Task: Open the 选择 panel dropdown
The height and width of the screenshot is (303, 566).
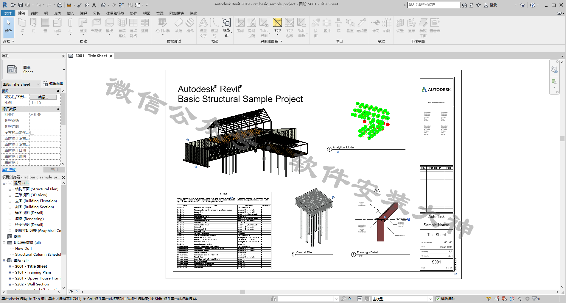Action: click(x=9, y=42)
